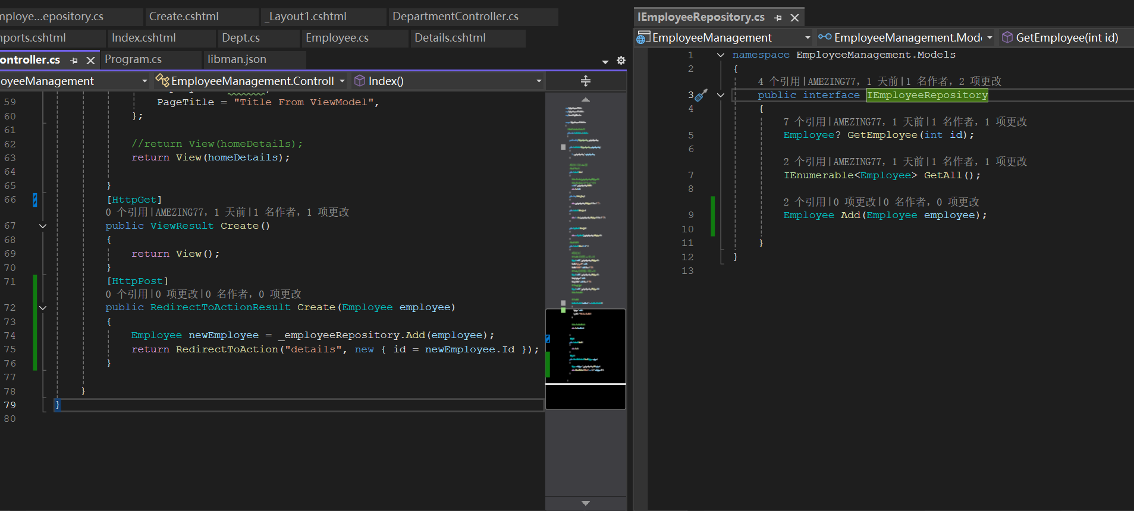Open CodeLens info above Create(Employee employee)
Viewport: 1134px width, 511px height.
203,294
